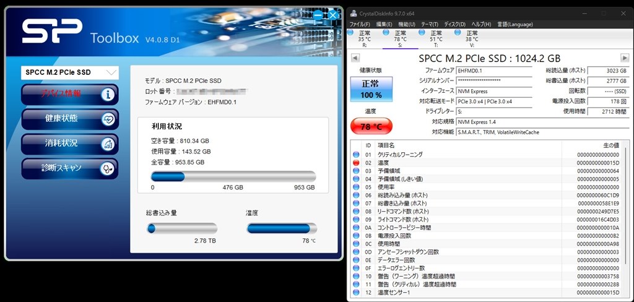Select the エラーログエントリー数 row
Viewport: 634px width, 302px height.
click(x=487, y=267)
